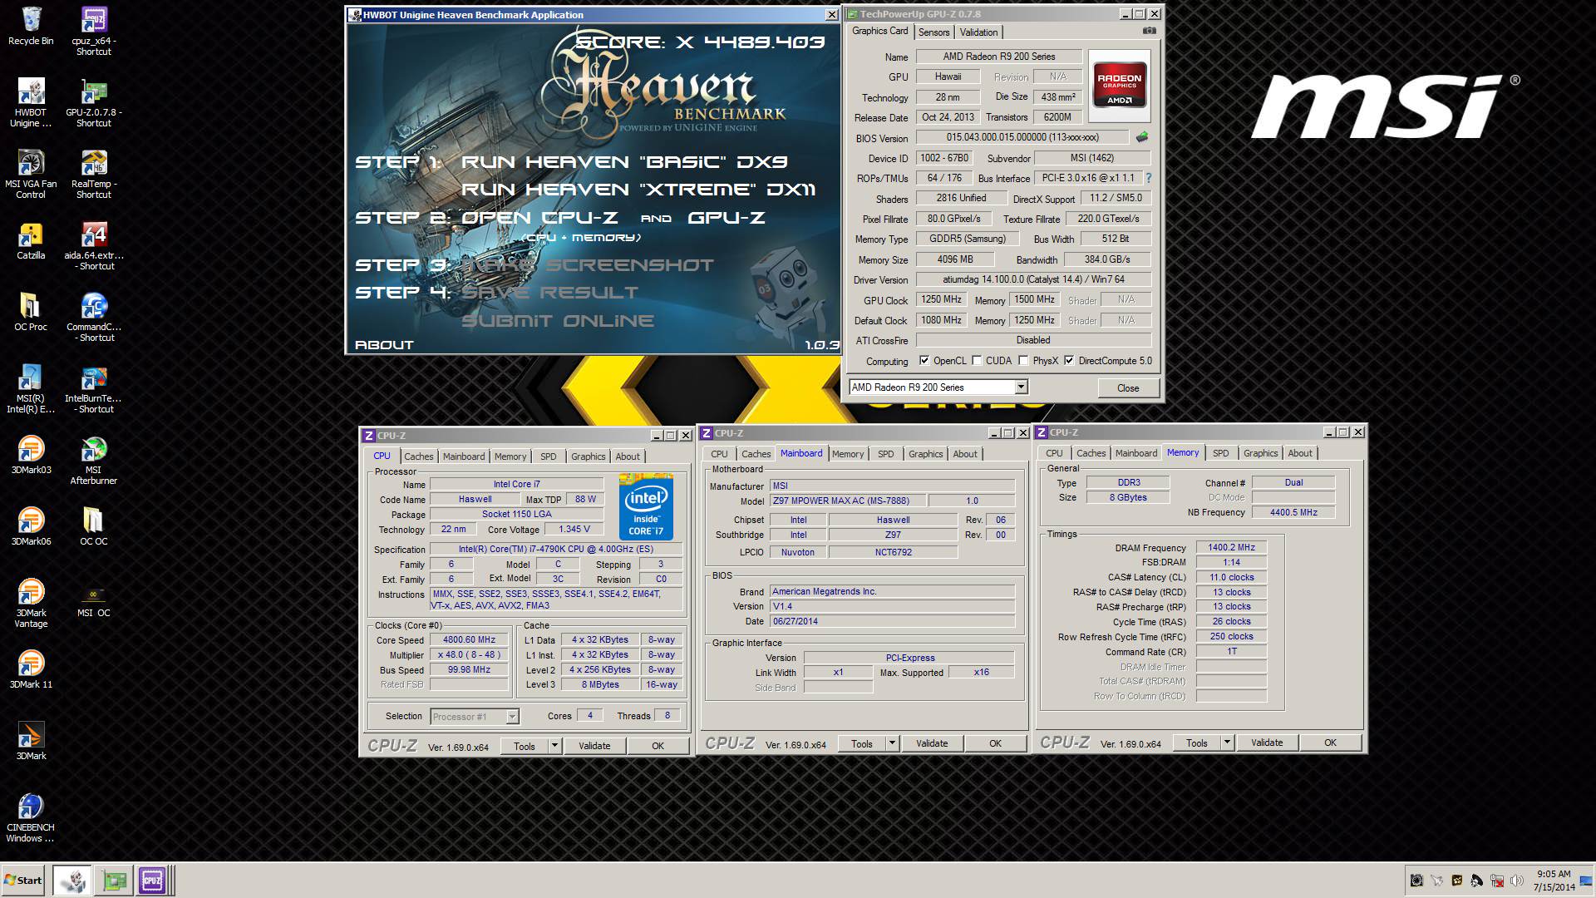Switch to CPU-Z taskbar button
This screenshot has width=1596, height=898.
[152, 880]
